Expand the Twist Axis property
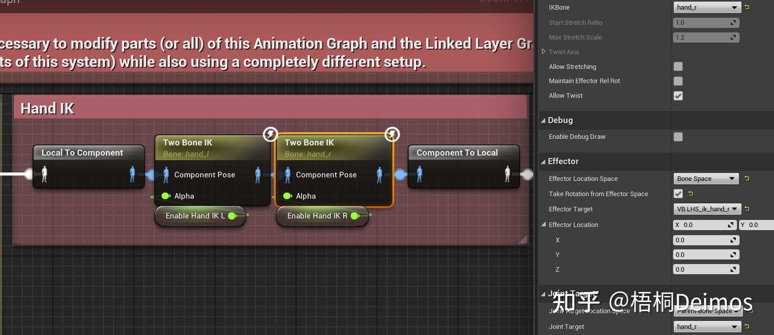774x335 pixels. [x=543, y=52]
